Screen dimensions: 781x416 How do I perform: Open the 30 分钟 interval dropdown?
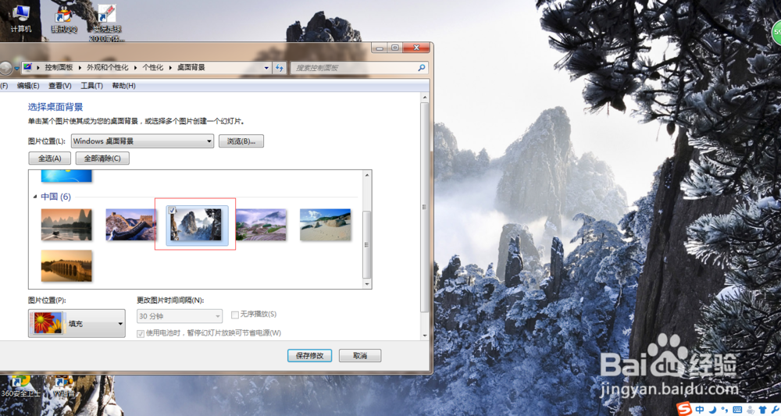pyautogui.click(x=180, y=316)
